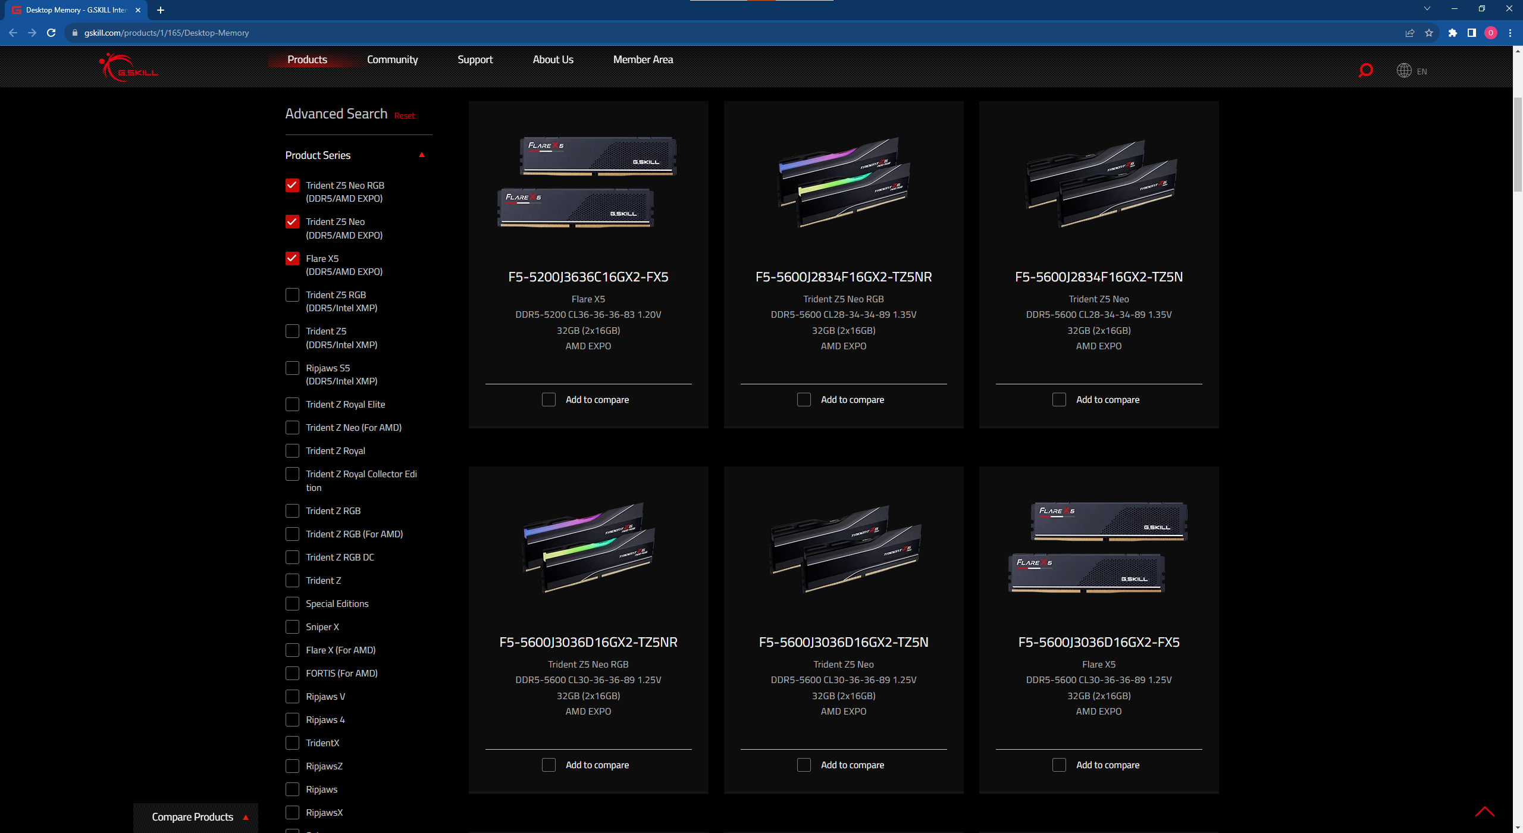
Task: Open the Products menu
Action: point(307,59)
